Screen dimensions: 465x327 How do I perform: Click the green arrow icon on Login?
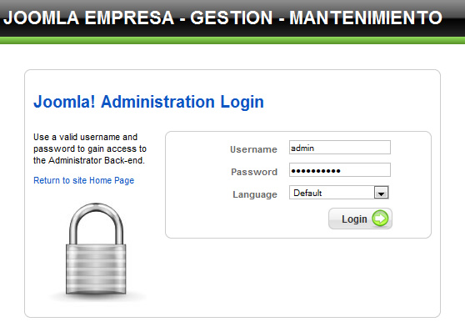coord(380,219)
